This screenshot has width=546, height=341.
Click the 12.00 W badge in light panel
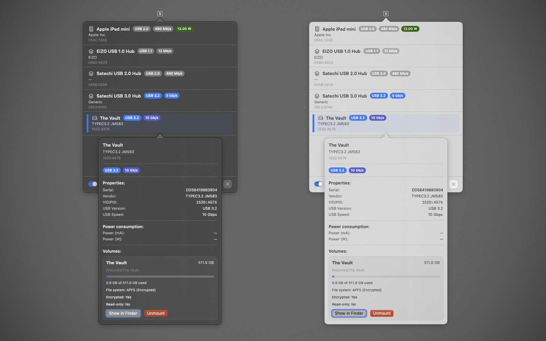(410, 29)
